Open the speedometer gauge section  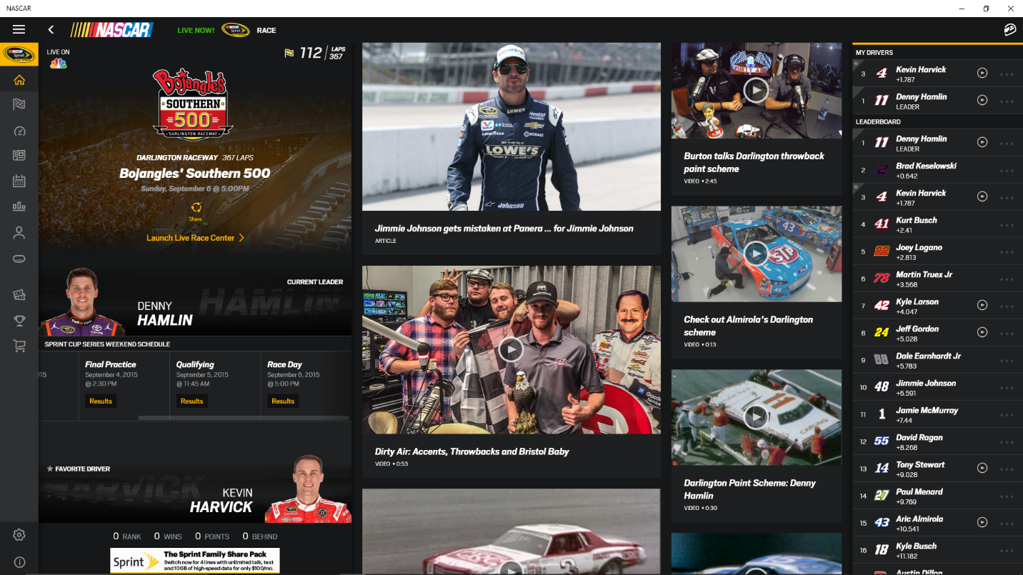pos(19,131)
